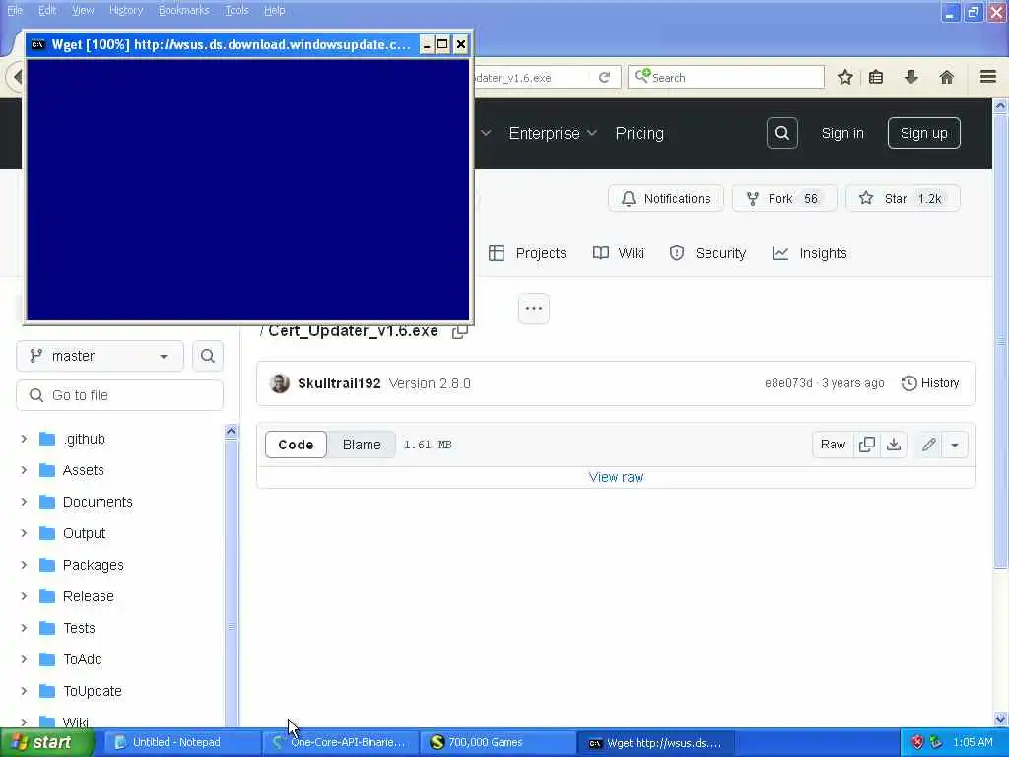The width and height of the screenshot is (1009, 757).
Task: Select the Code view toggle
Action: click(296, 445)
